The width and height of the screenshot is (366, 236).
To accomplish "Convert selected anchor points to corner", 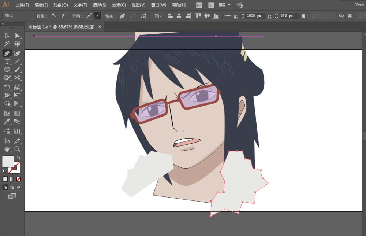I will 54,16.
